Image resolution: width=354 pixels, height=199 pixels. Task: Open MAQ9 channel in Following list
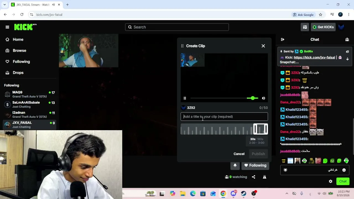(x=30, y=94)
